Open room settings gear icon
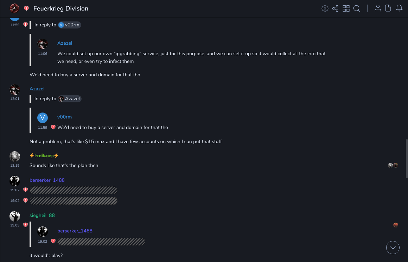Image resolution: width=408 pixels, height=262 pixels. [325, 8]
